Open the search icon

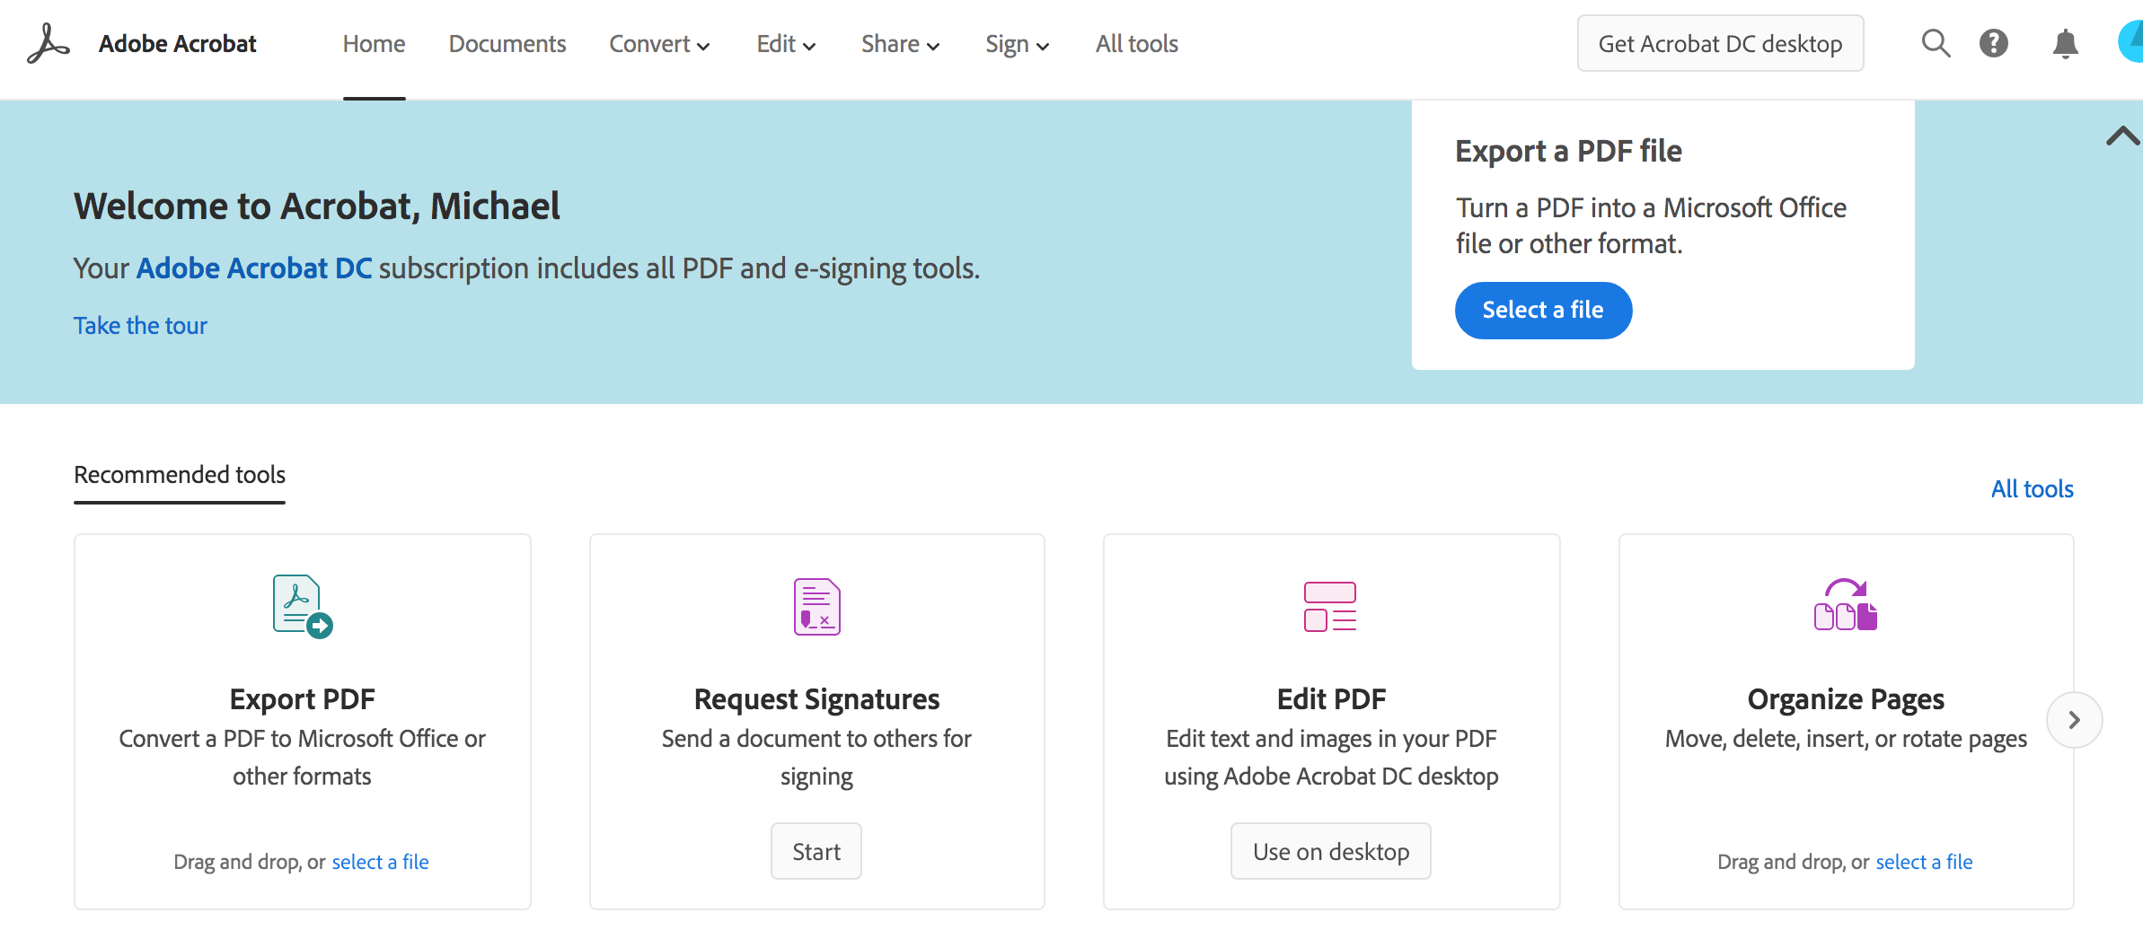(x=1936, y=42)
